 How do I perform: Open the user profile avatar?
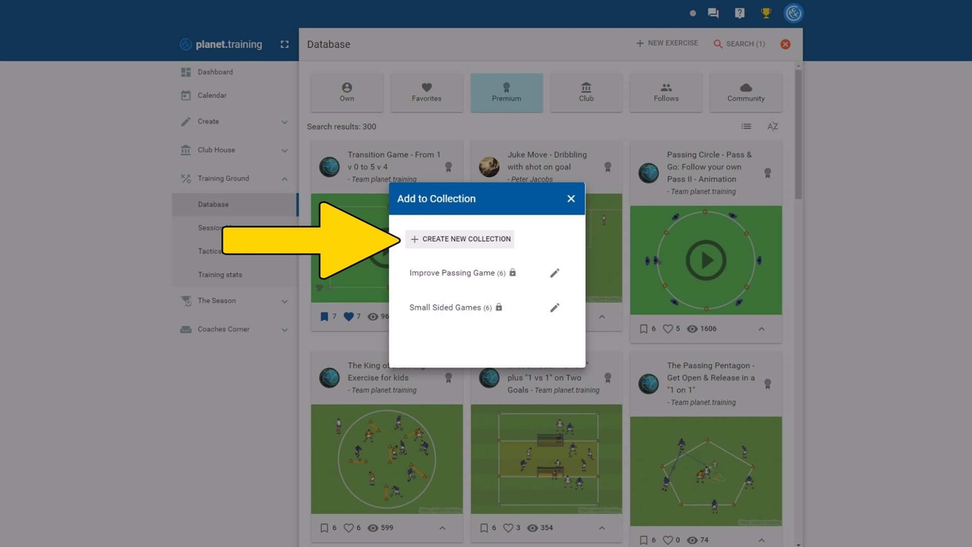(x=794, y=13)
